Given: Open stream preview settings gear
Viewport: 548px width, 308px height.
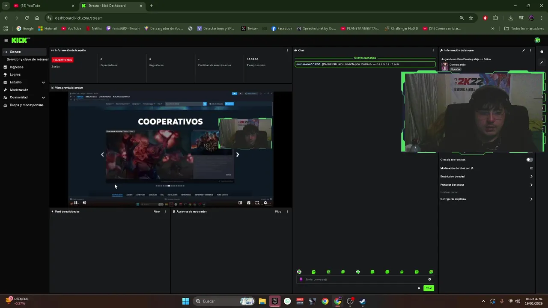Looking at the screenshot, I should 265,203.
